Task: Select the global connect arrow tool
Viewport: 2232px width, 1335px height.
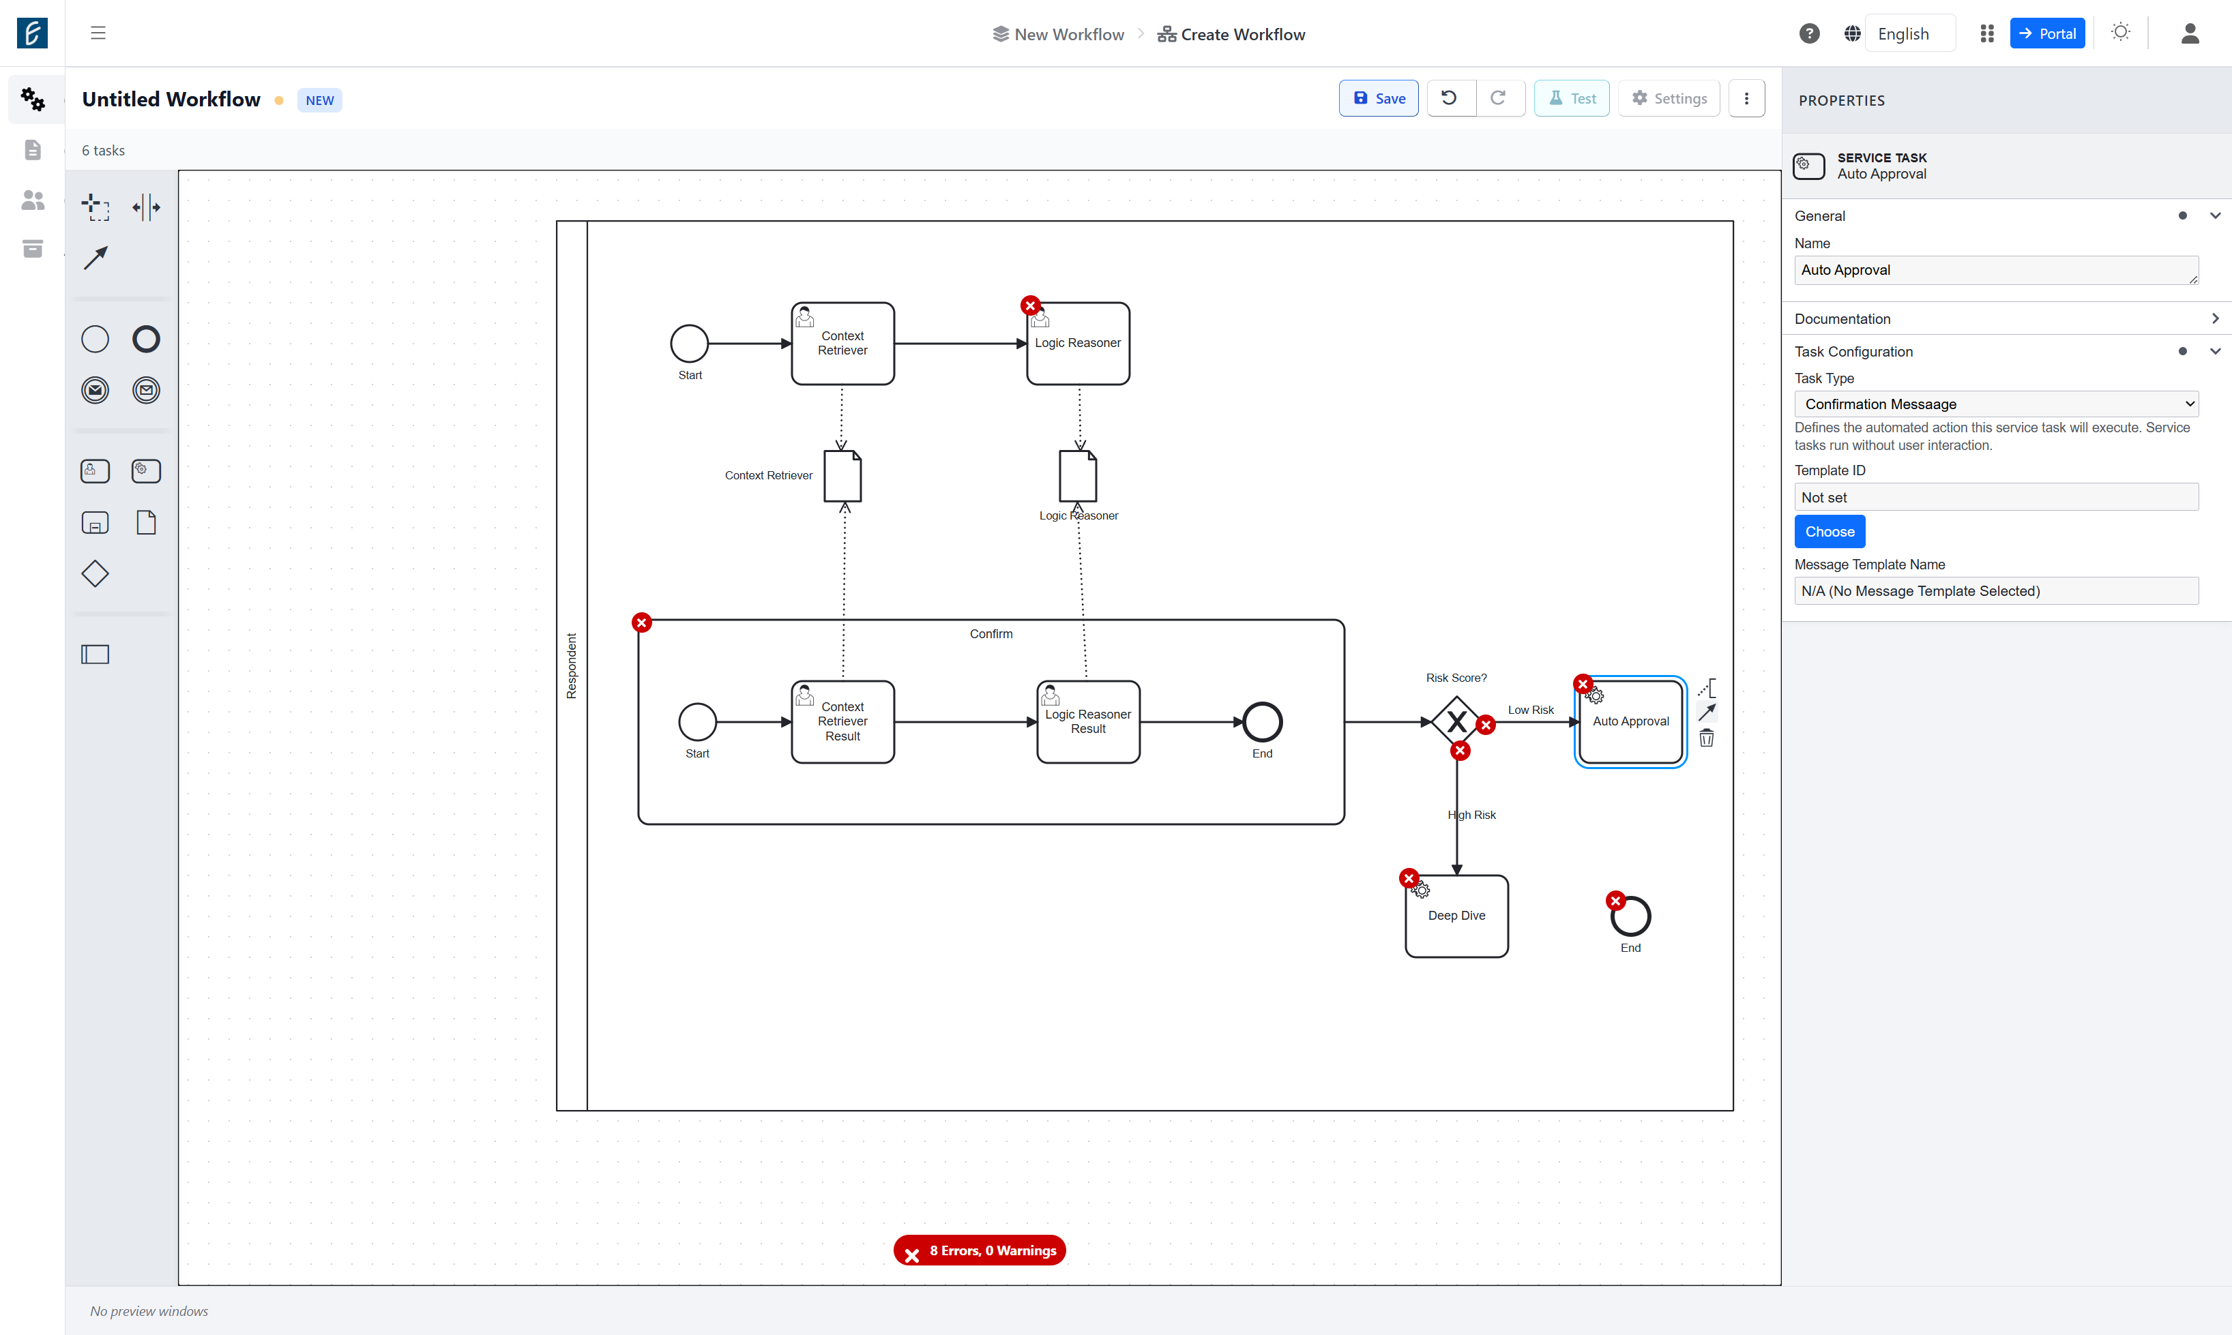Action: point(96,258)
